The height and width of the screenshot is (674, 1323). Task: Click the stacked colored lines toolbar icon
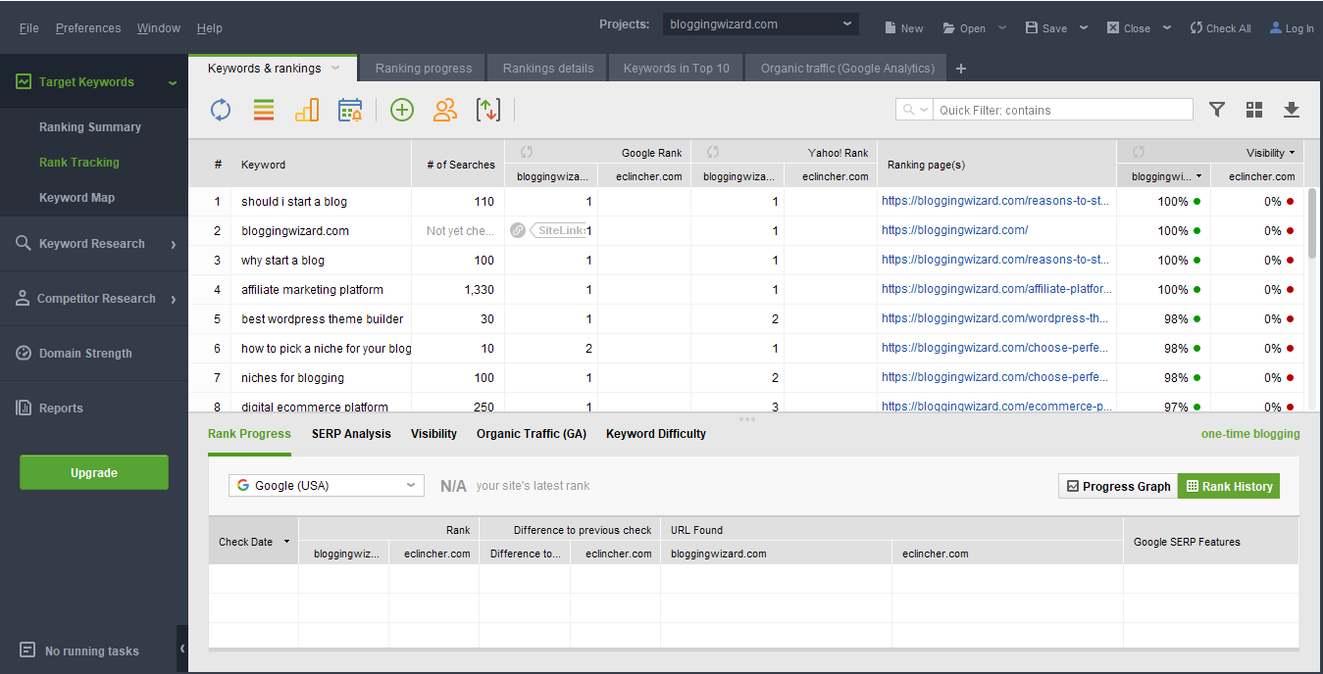(264, 110)
